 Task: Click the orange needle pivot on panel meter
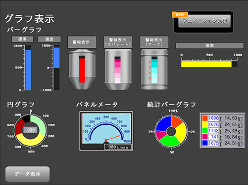tap(106, 140)
